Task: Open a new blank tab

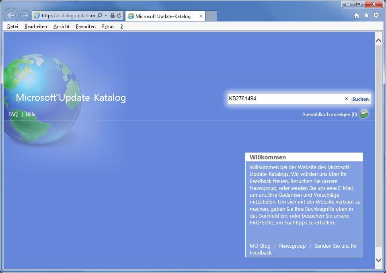Action: (211, 16)
